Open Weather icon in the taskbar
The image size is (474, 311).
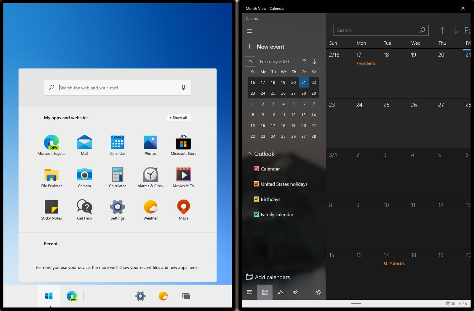163,296
